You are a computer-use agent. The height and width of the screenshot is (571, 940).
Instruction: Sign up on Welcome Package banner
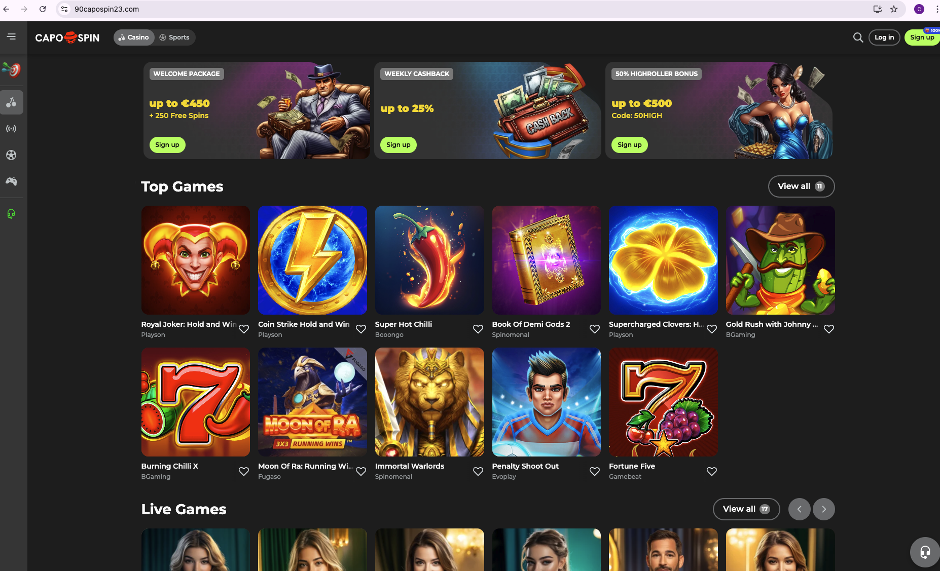[167, 145]
